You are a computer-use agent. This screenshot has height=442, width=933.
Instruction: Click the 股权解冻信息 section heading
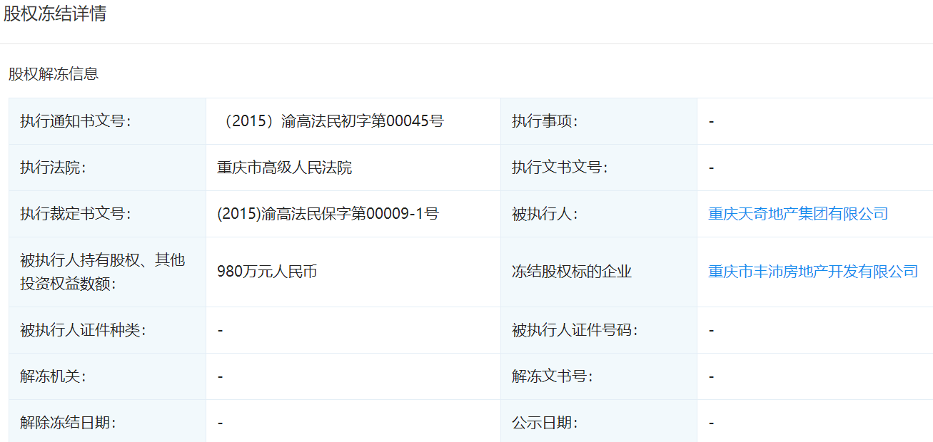[x=54, y=73]
